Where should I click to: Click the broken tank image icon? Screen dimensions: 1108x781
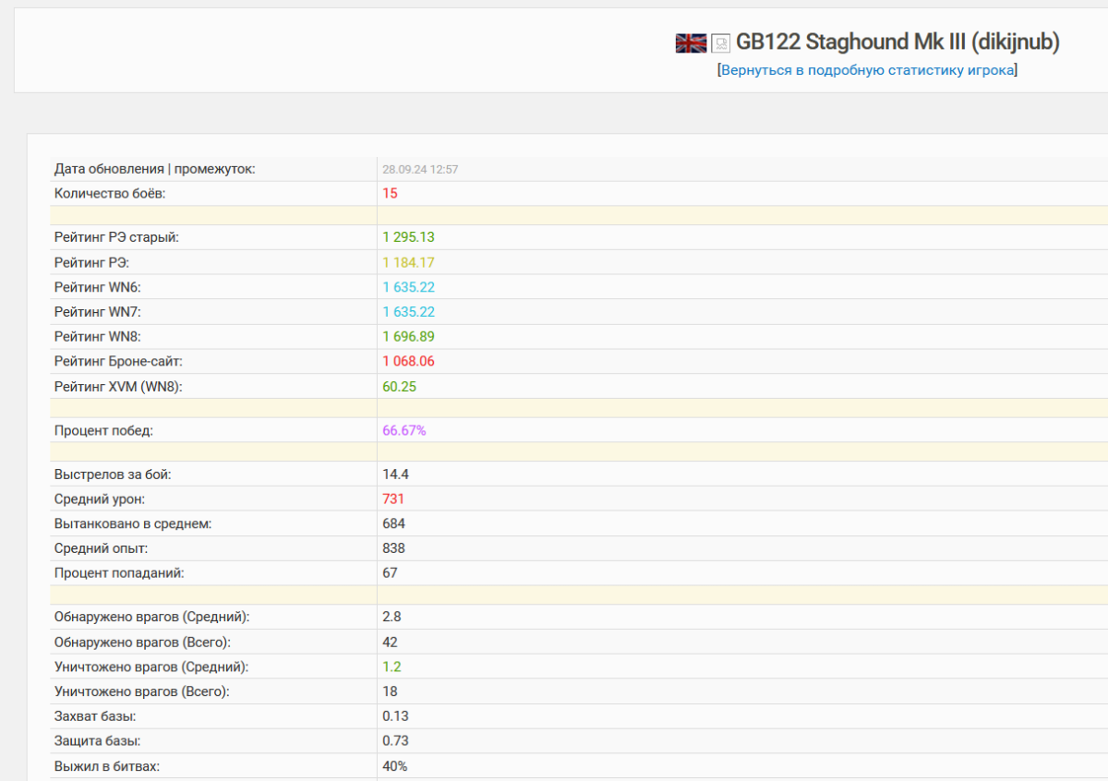(721, 43)
